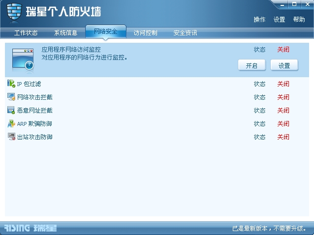Viewport: 314px width, 235px height.
Task: Switch to the 系统信息 tab
Action: click(65, 33)
